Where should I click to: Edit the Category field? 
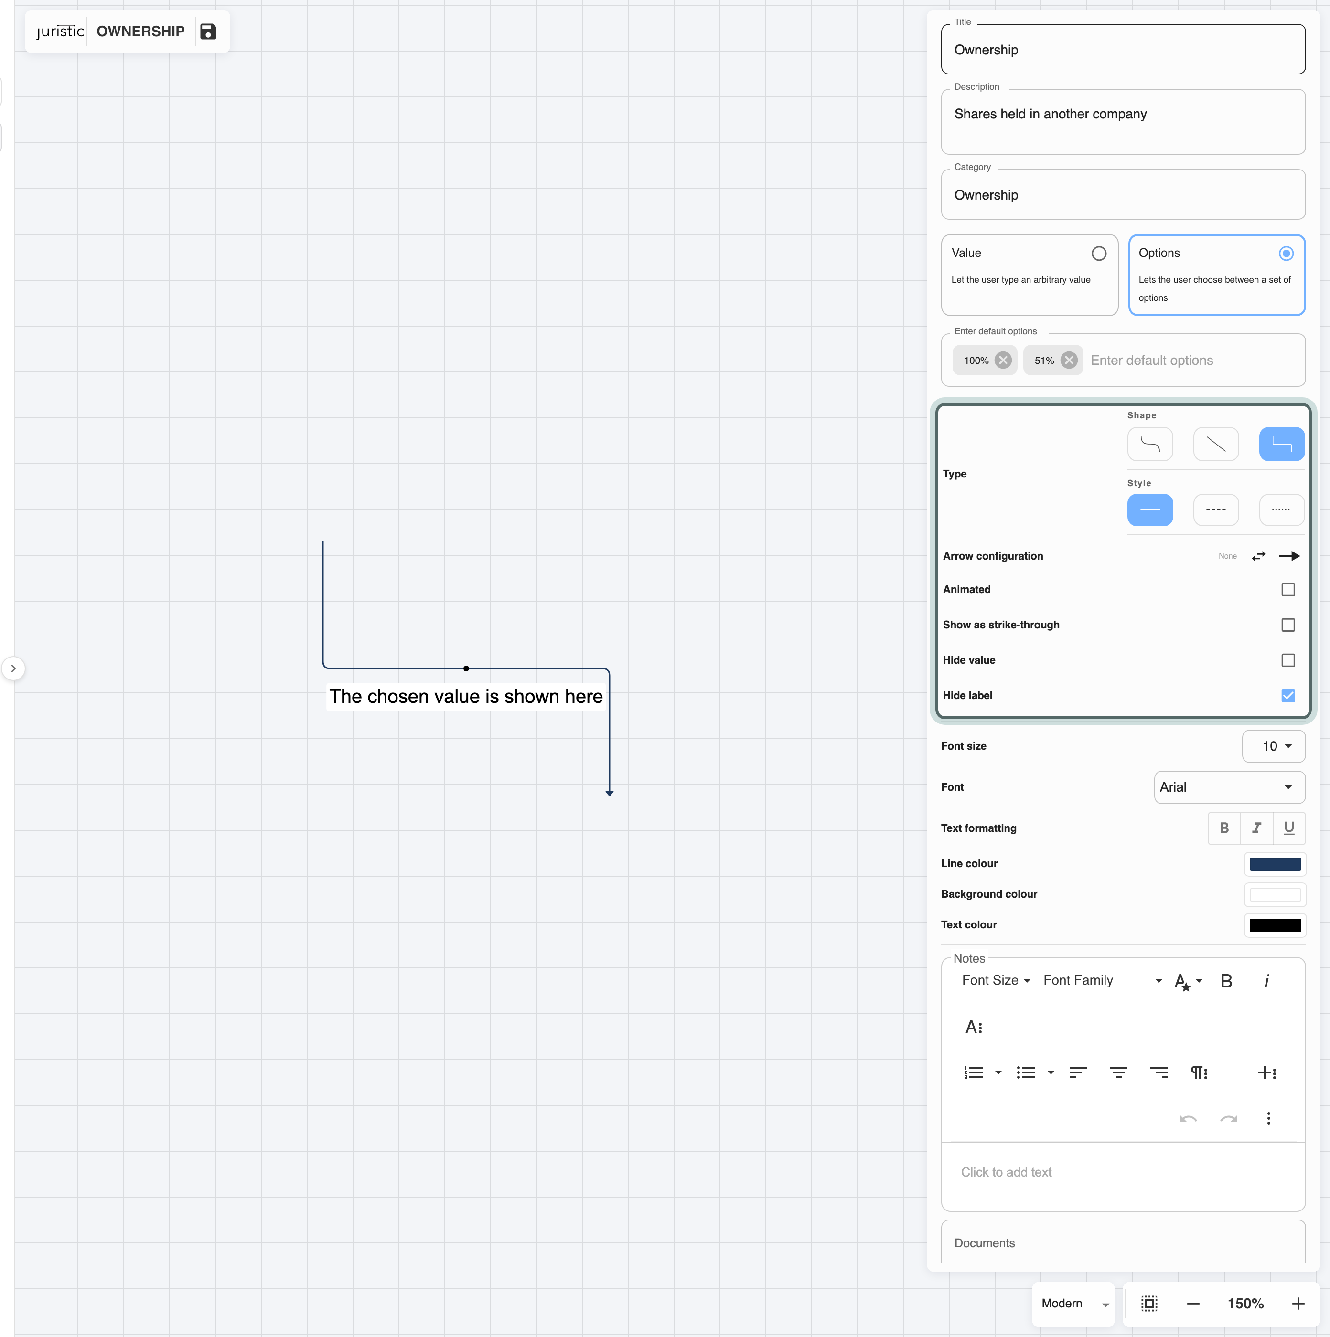[1123, 195]
